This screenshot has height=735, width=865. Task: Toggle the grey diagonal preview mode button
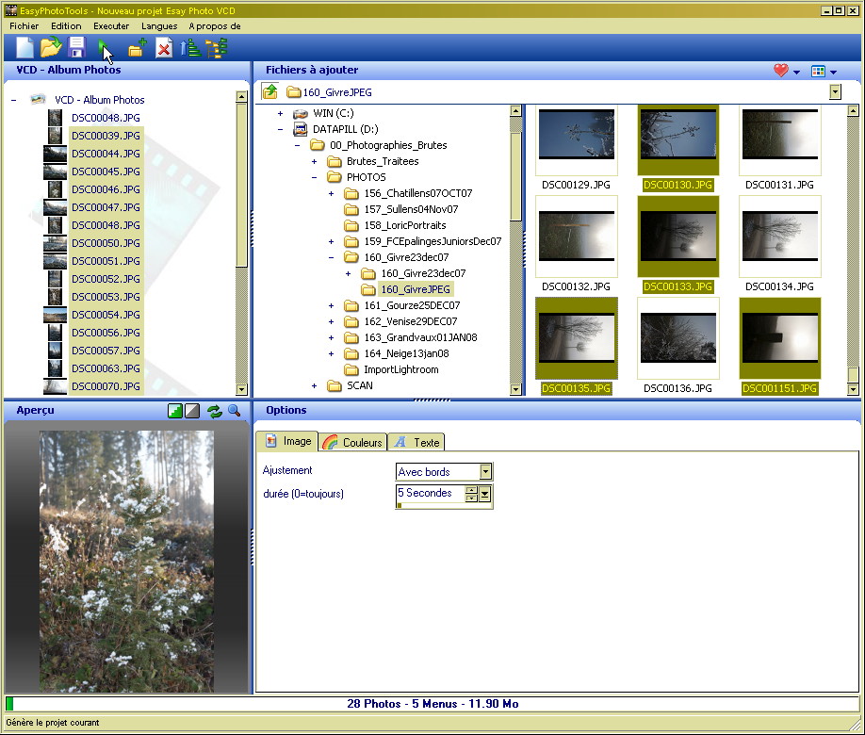191,411
